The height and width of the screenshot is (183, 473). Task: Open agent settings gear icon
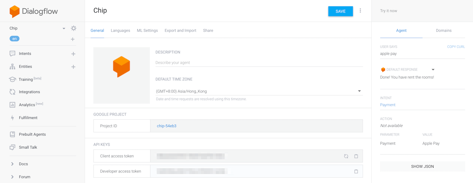tap(74, 28)
